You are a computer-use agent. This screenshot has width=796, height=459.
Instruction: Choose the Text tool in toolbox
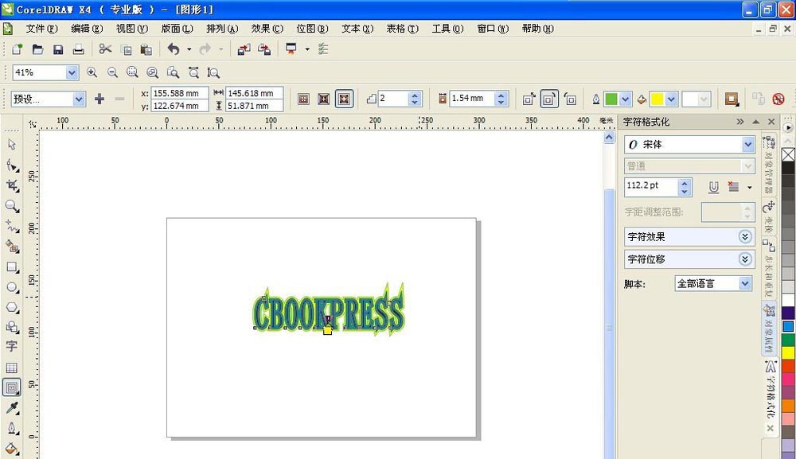(12, 347)
